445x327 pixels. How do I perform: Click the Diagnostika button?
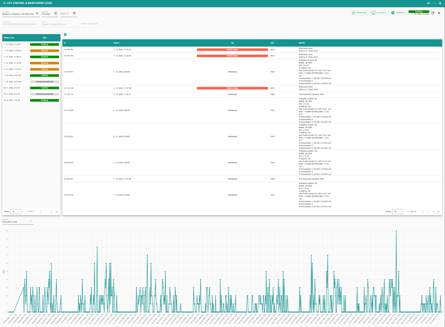coord(359,13)
